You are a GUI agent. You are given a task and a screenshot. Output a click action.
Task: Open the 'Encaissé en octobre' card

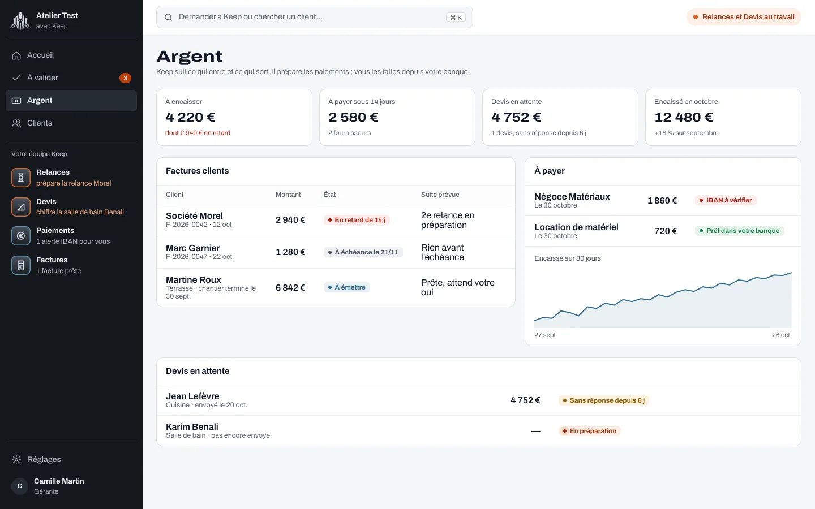coord(723,118)
